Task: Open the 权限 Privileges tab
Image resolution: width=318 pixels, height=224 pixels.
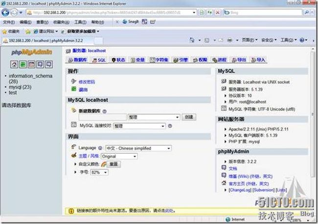Action: point(200,60)
